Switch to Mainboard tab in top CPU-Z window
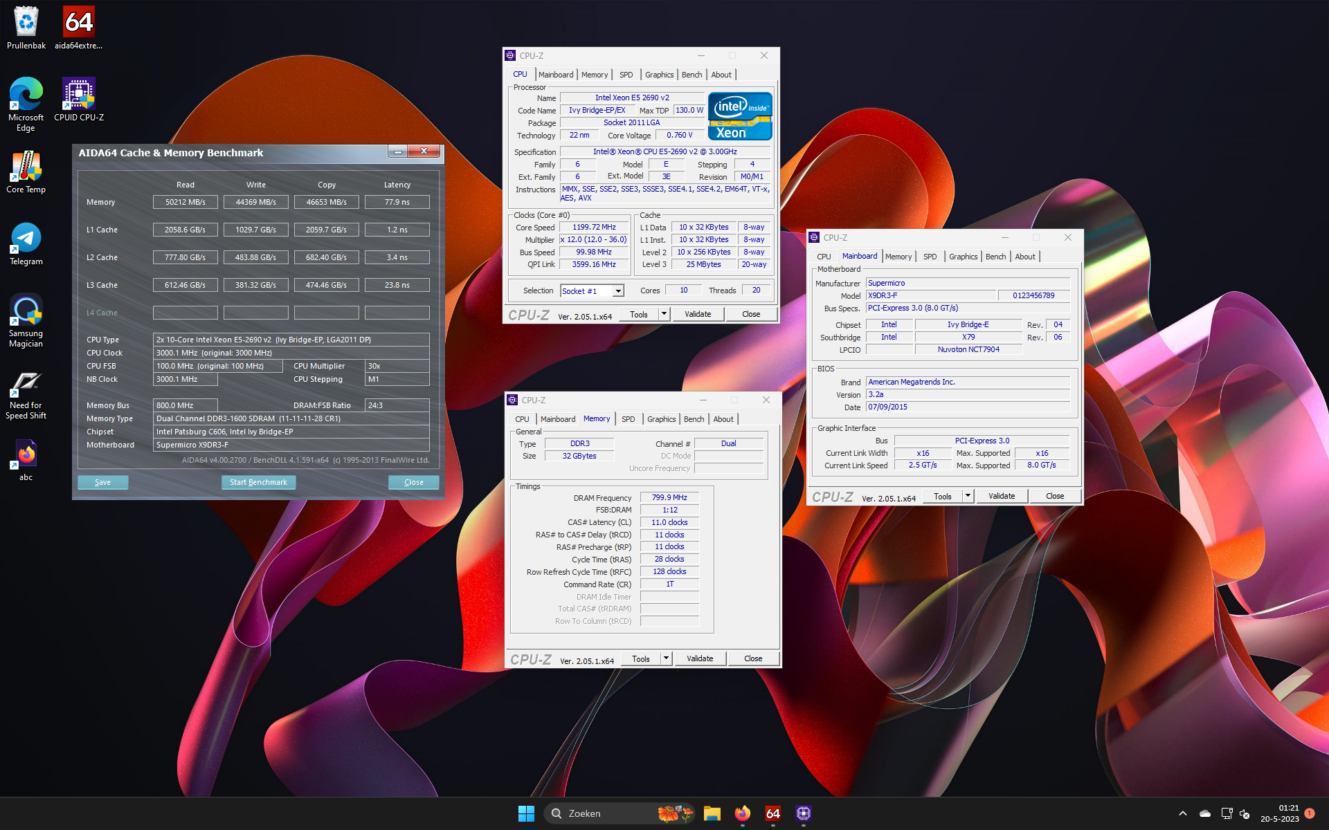 pos(556,75)
